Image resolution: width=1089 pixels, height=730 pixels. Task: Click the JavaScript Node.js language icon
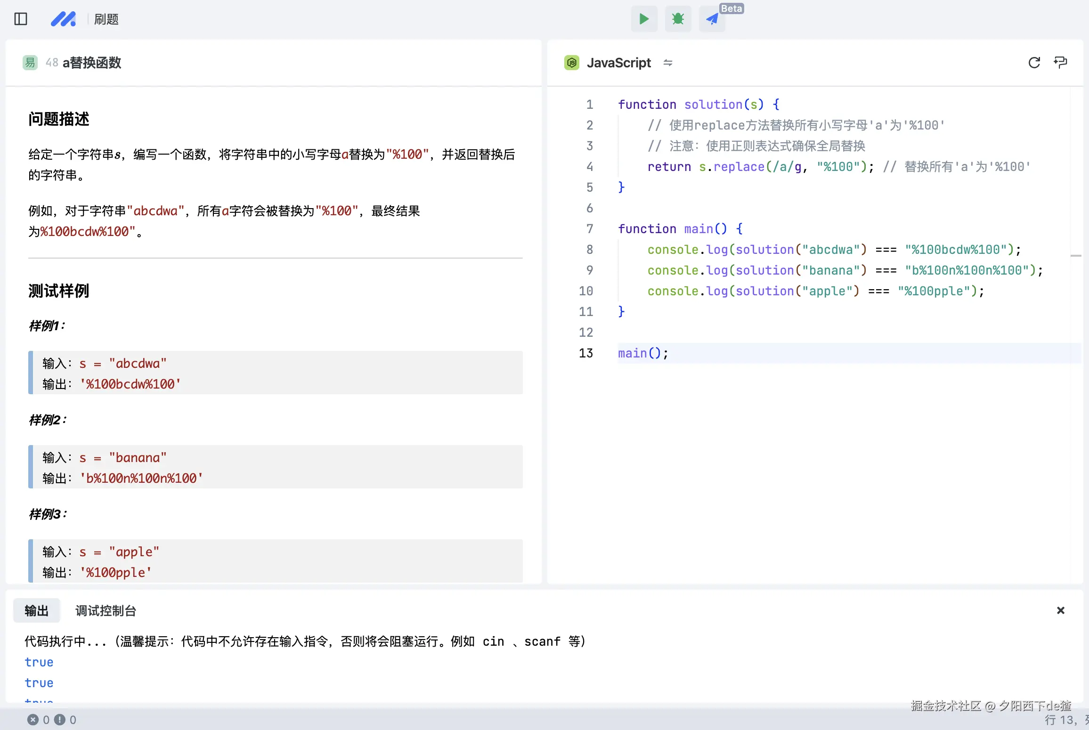(572, 63)
